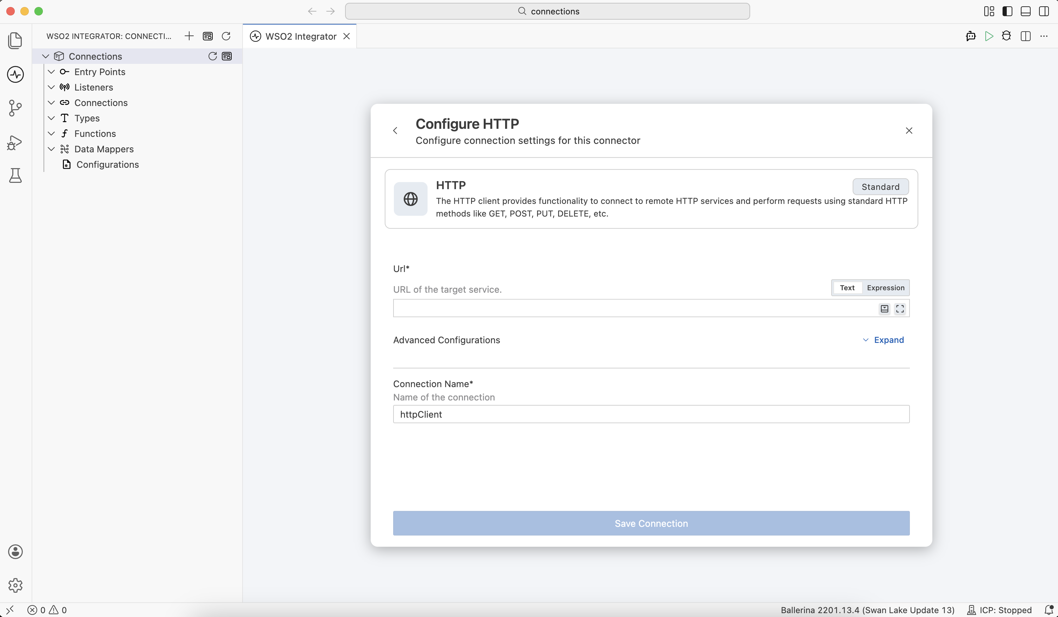Show errors and warnings count
This screenshot has width=1058, height=617.
click(47, 610)
